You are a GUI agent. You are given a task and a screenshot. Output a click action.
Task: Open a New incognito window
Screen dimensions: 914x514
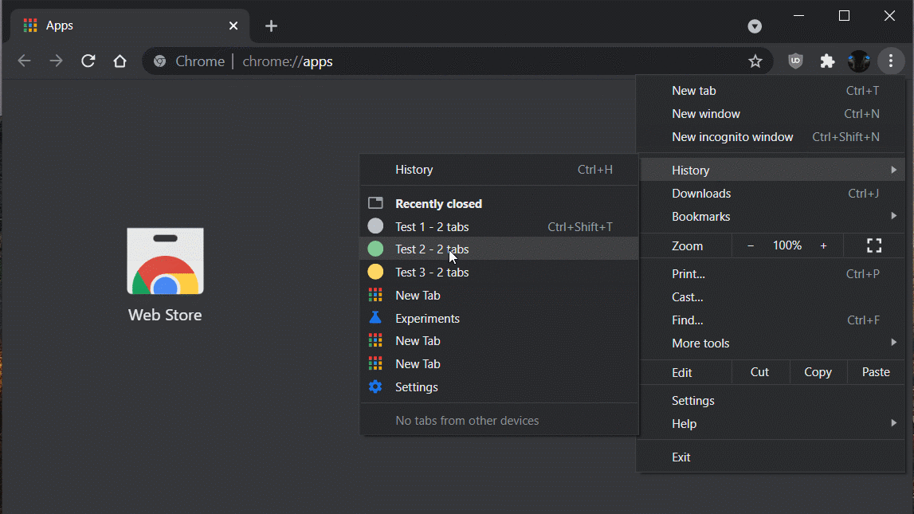[x=732, y=136]
